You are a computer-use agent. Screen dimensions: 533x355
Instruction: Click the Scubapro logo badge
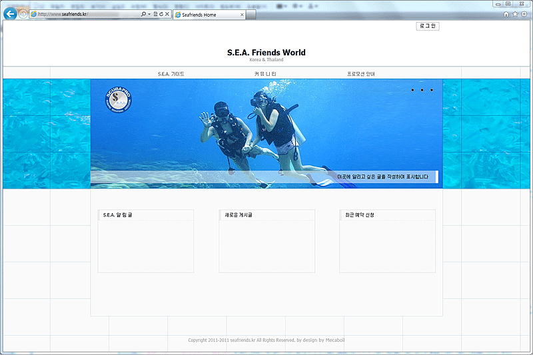[x=119, y=99]
